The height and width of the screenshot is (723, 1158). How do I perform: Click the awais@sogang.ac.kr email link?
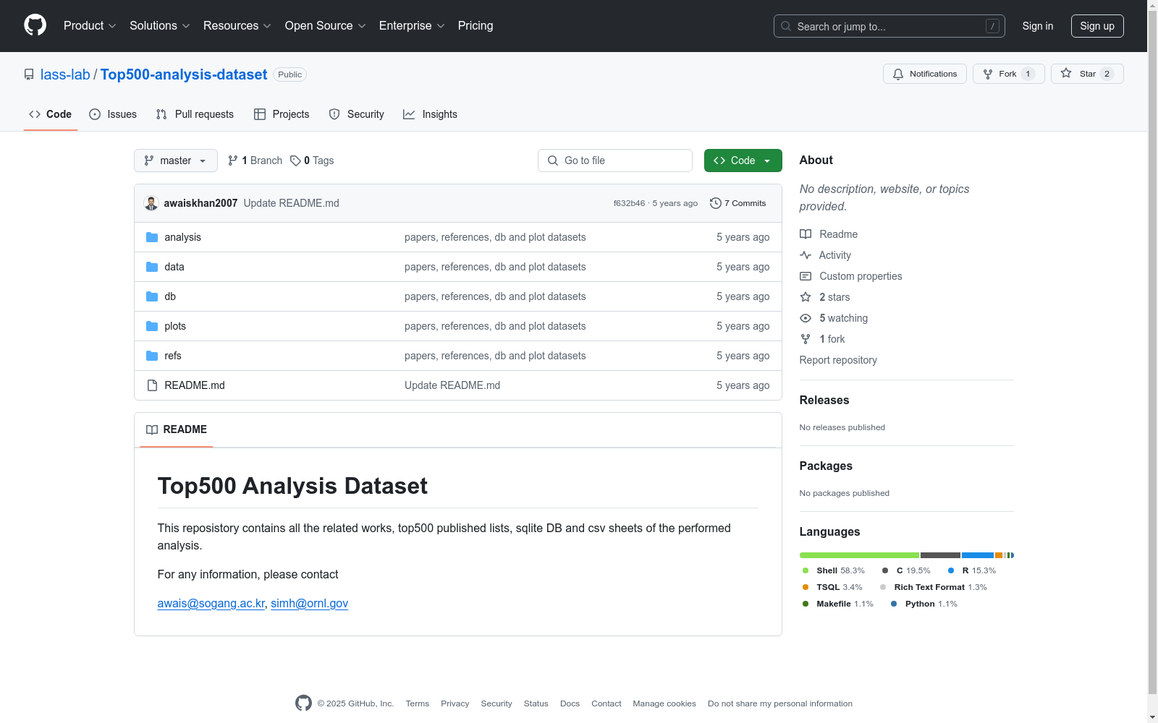[211, 603]
